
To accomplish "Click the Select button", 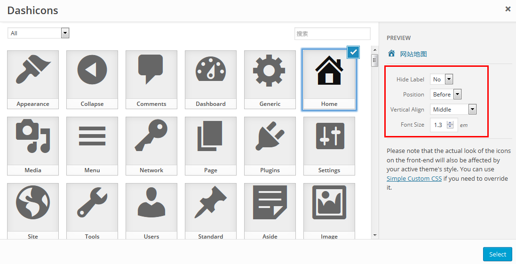I will (x=497, y=254).
